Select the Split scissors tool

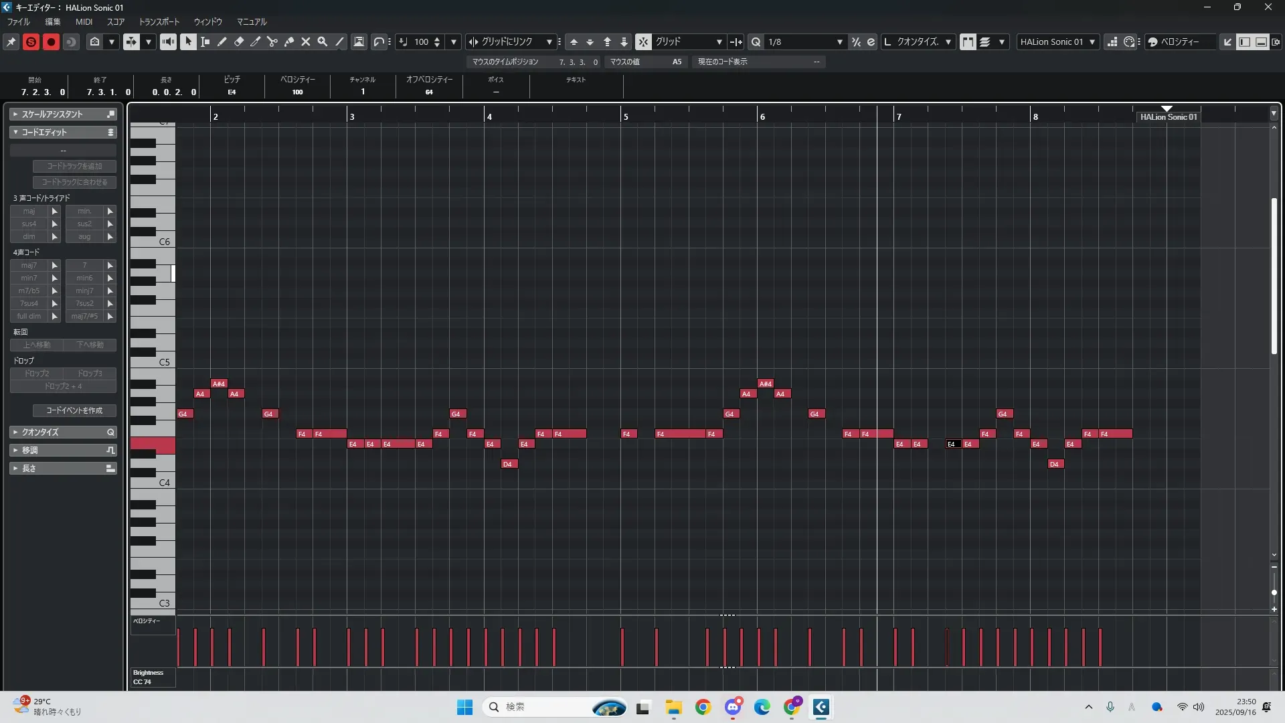pyautogui.click(x=272, y=42)
